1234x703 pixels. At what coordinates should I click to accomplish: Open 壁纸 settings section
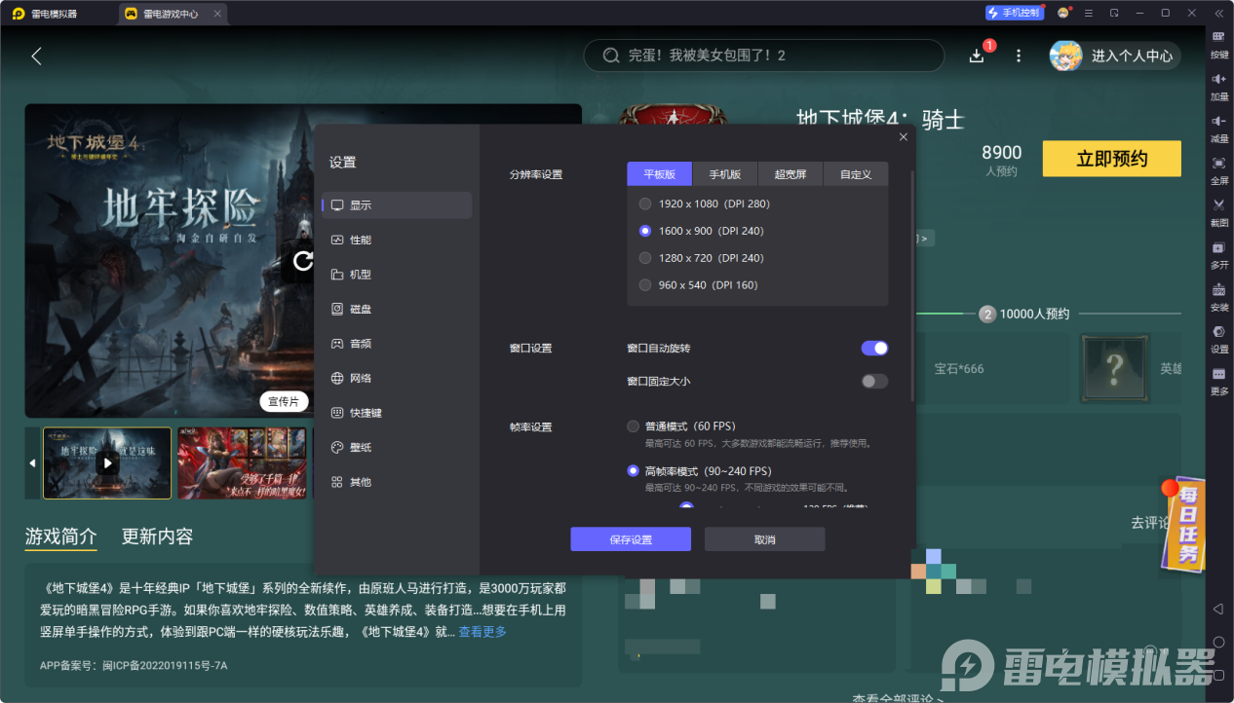pos(397,447)
